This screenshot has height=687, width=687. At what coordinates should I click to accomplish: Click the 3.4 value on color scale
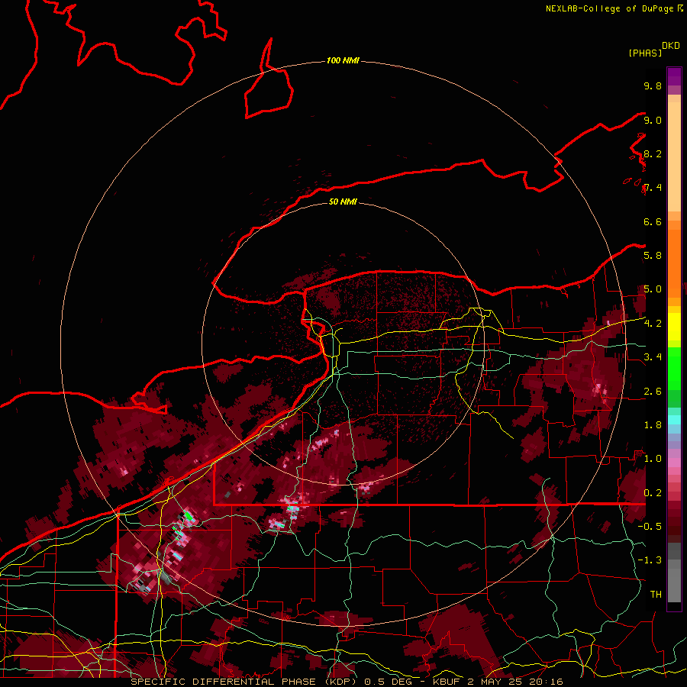pyautogui.click(x=653, y=357)
